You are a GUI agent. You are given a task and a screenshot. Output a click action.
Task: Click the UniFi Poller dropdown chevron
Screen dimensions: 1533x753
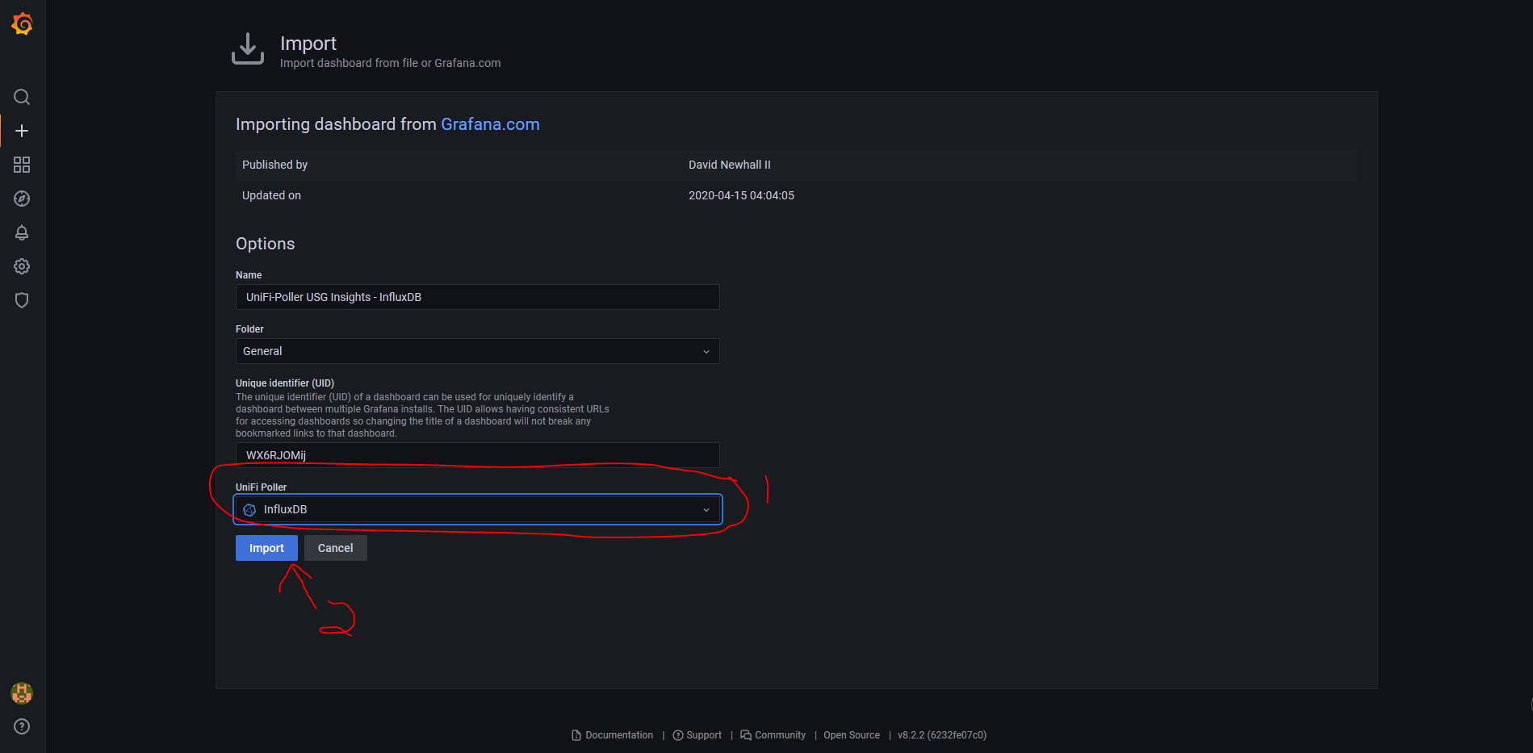706,509
